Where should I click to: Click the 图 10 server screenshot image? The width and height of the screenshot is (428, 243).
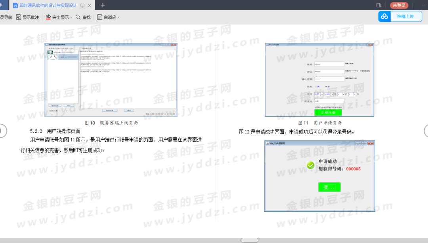(111, 80)
